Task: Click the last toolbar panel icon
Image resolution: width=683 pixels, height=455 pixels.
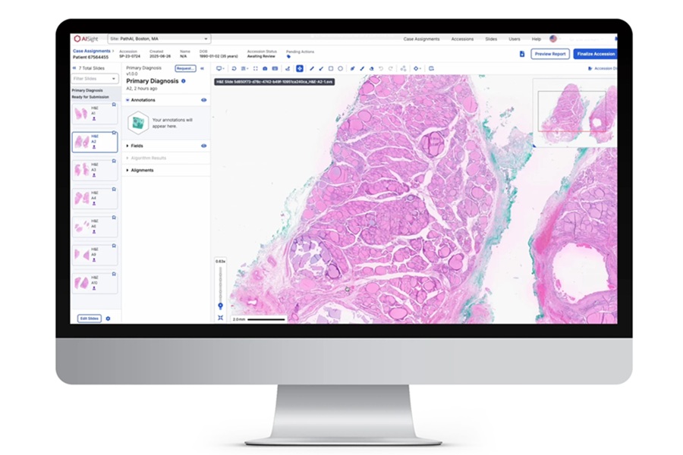Action: coord(431,69)
